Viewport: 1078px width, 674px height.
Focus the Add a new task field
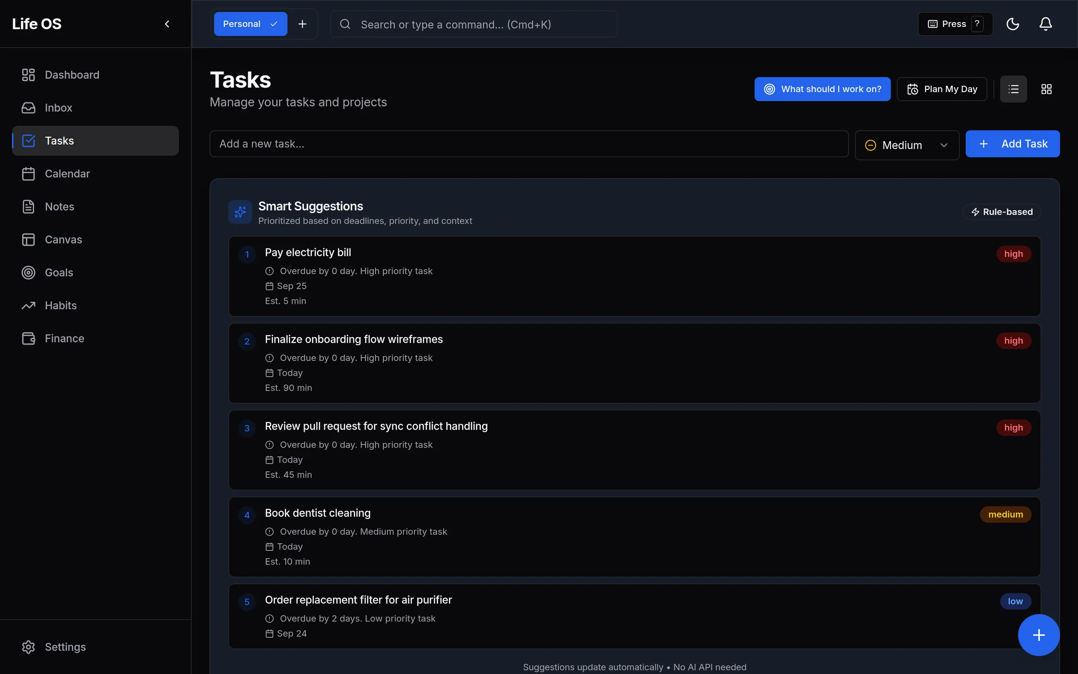tap(529, 144)
